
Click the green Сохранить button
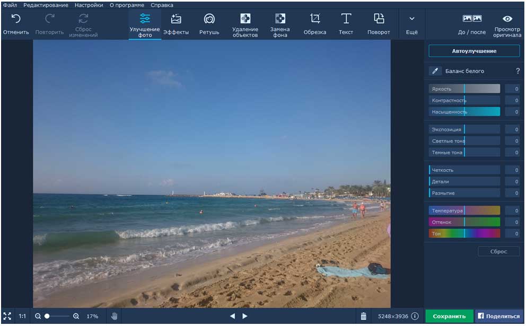(449, 316)
